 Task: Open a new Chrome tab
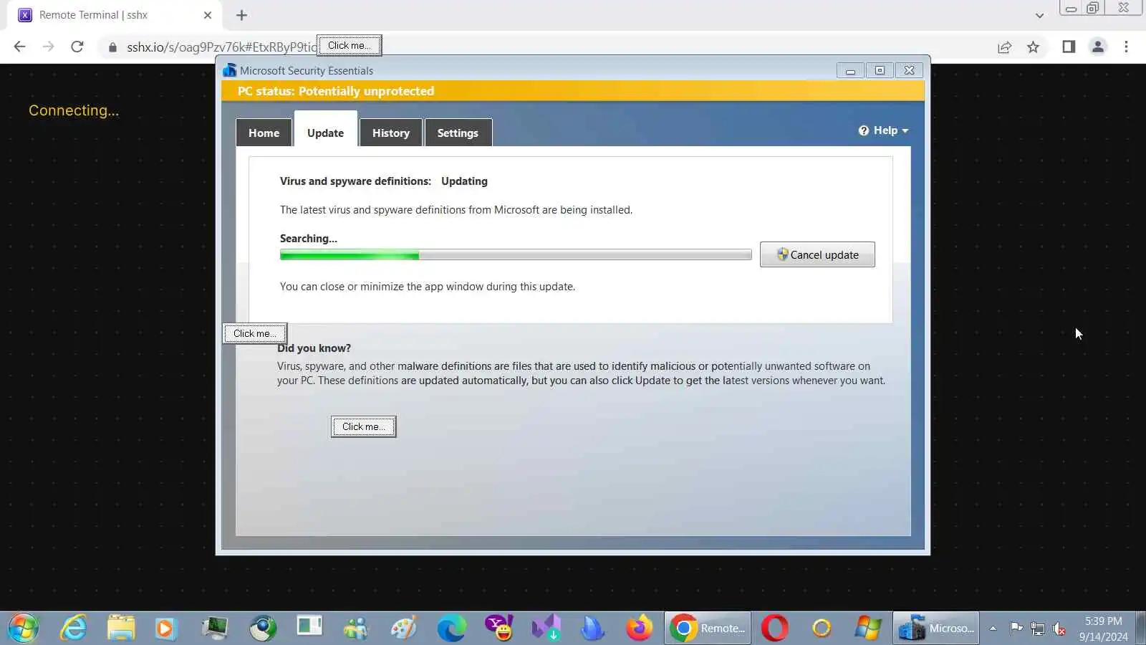(241, 15)
